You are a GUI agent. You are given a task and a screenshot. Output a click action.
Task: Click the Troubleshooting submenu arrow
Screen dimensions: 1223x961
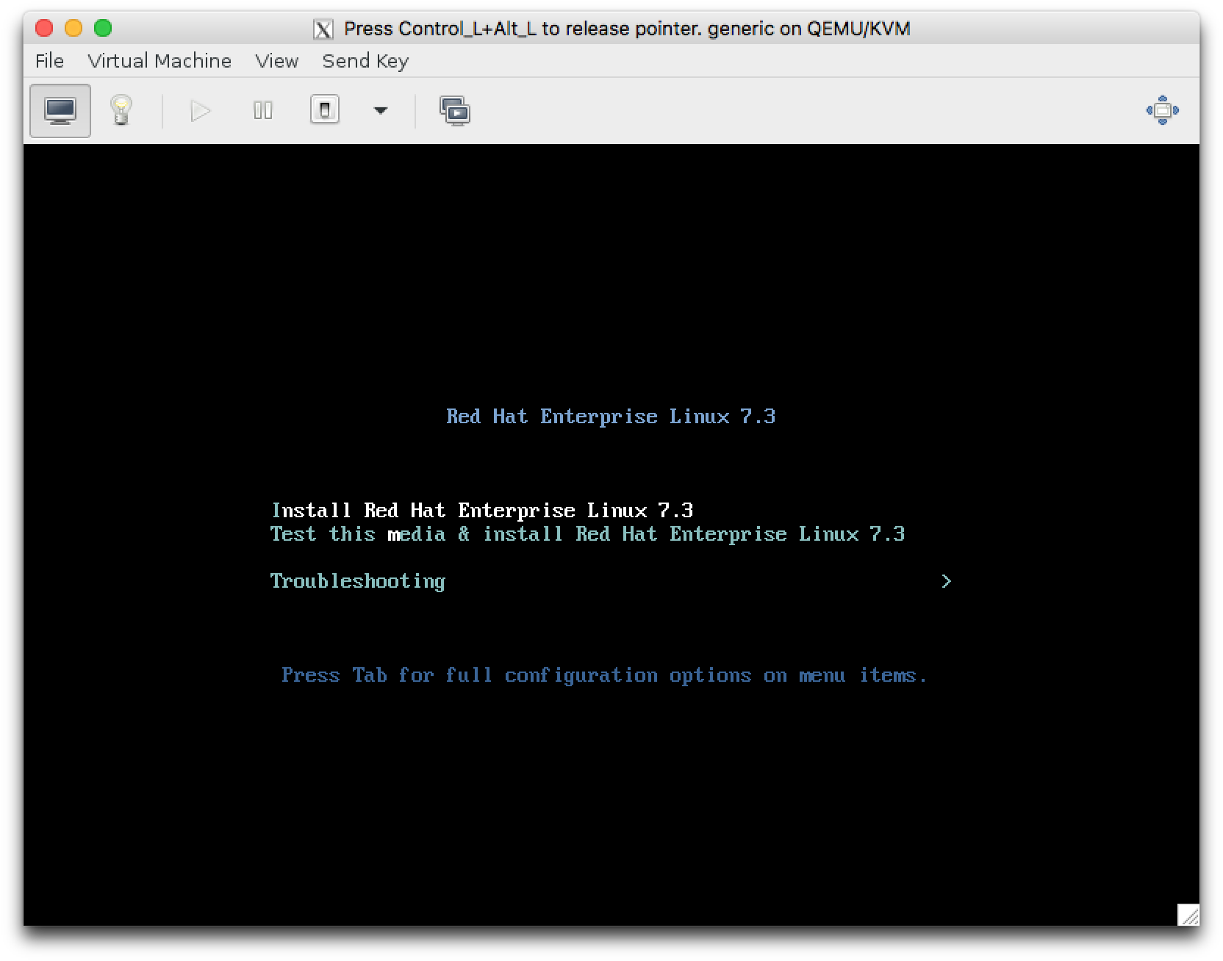(x=947, y=581)
